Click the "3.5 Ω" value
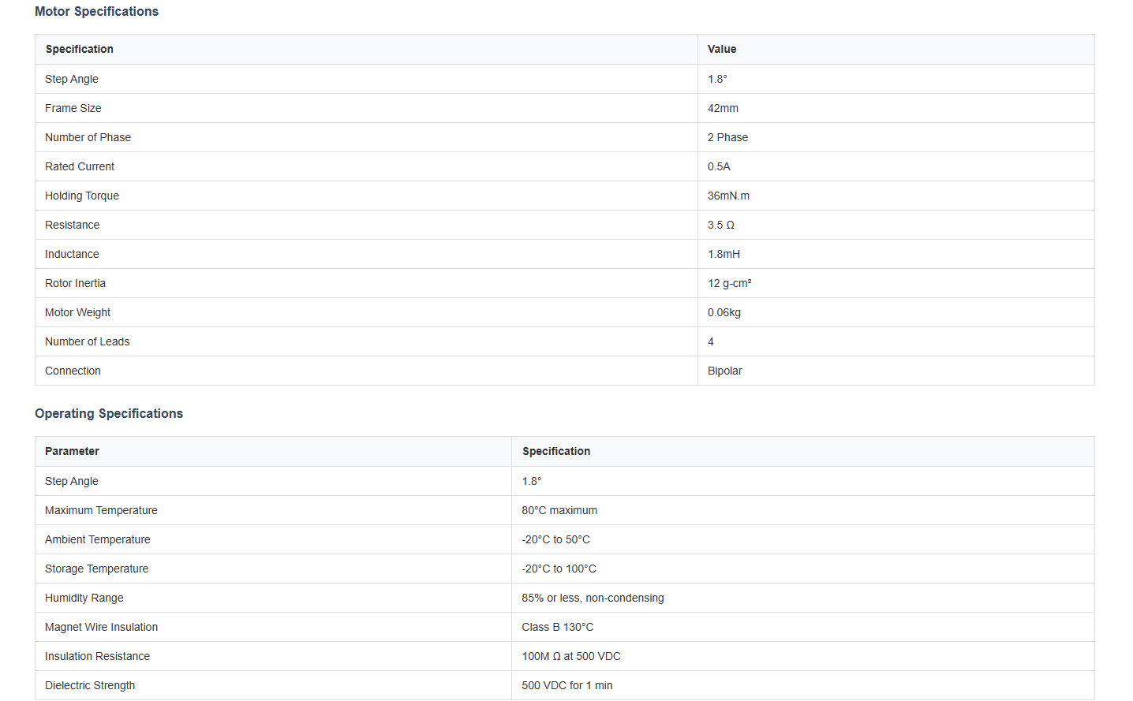The height and width of the screenshot is (701, 1133). click(721, 225)
